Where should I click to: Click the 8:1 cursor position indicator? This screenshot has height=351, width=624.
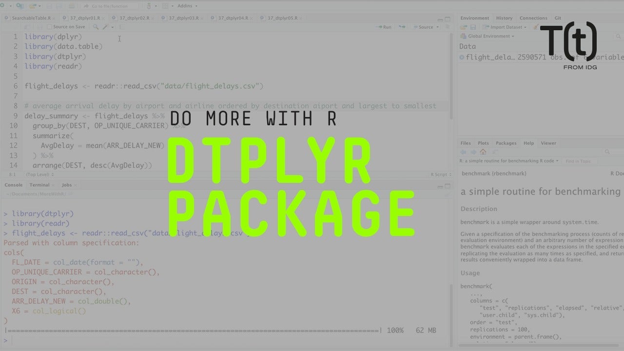pyautogui.click(x=13, y=174)
